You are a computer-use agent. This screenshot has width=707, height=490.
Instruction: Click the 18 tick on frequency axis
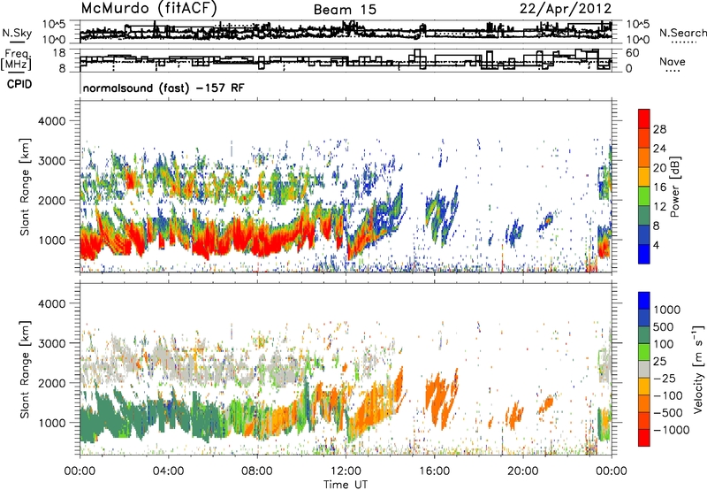click(59, 53)
